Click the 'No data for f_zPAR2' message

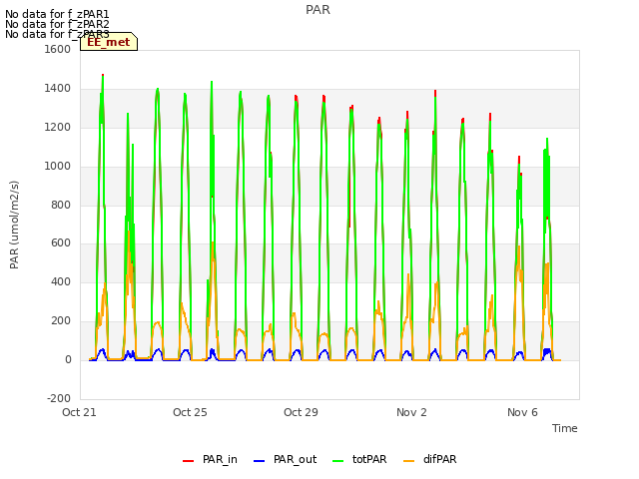point(57,24)
